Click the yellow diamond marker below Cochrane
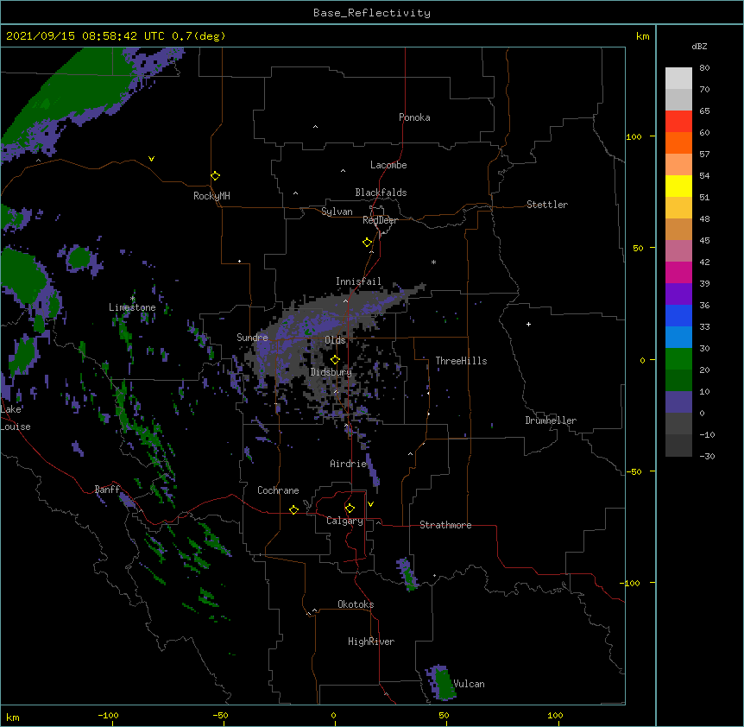Screen dimensions: 744x727 (x=293, y=509)
